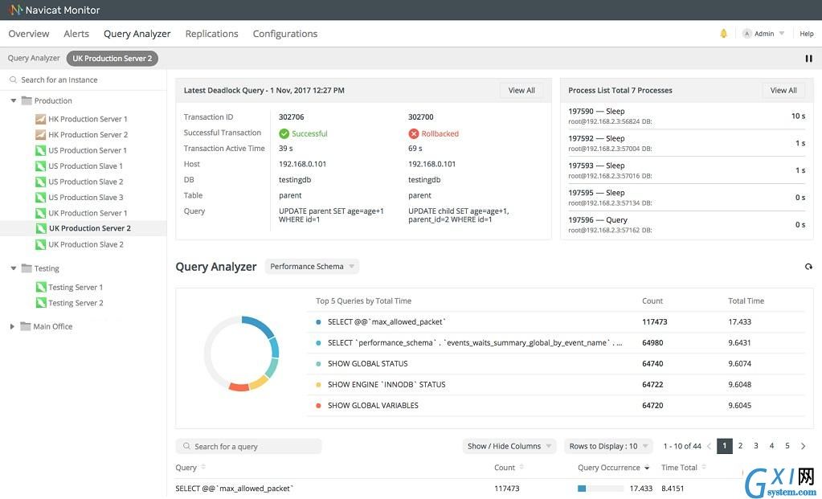The width and height of the screenshot is (822, 499).
Task: Open Rows to Display dropdown
Action: pyautogui.click(x=608, y=446)
